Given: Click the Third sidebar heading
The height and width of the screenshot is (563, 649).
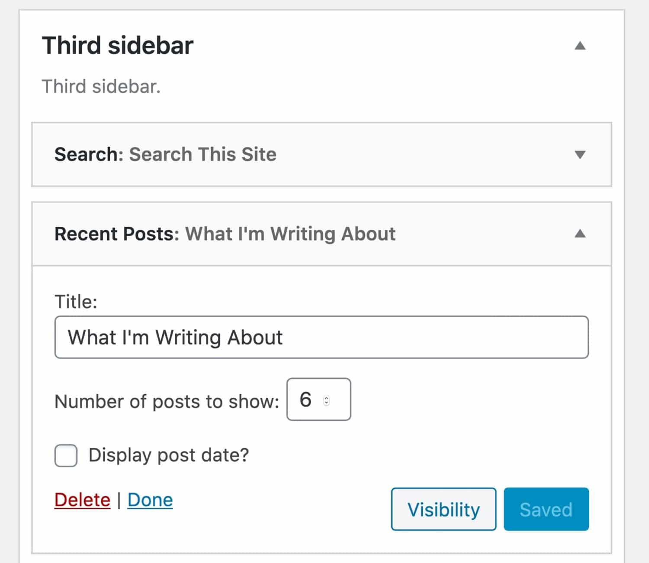Looking at the screenshot, I should (x=118, y=45).
